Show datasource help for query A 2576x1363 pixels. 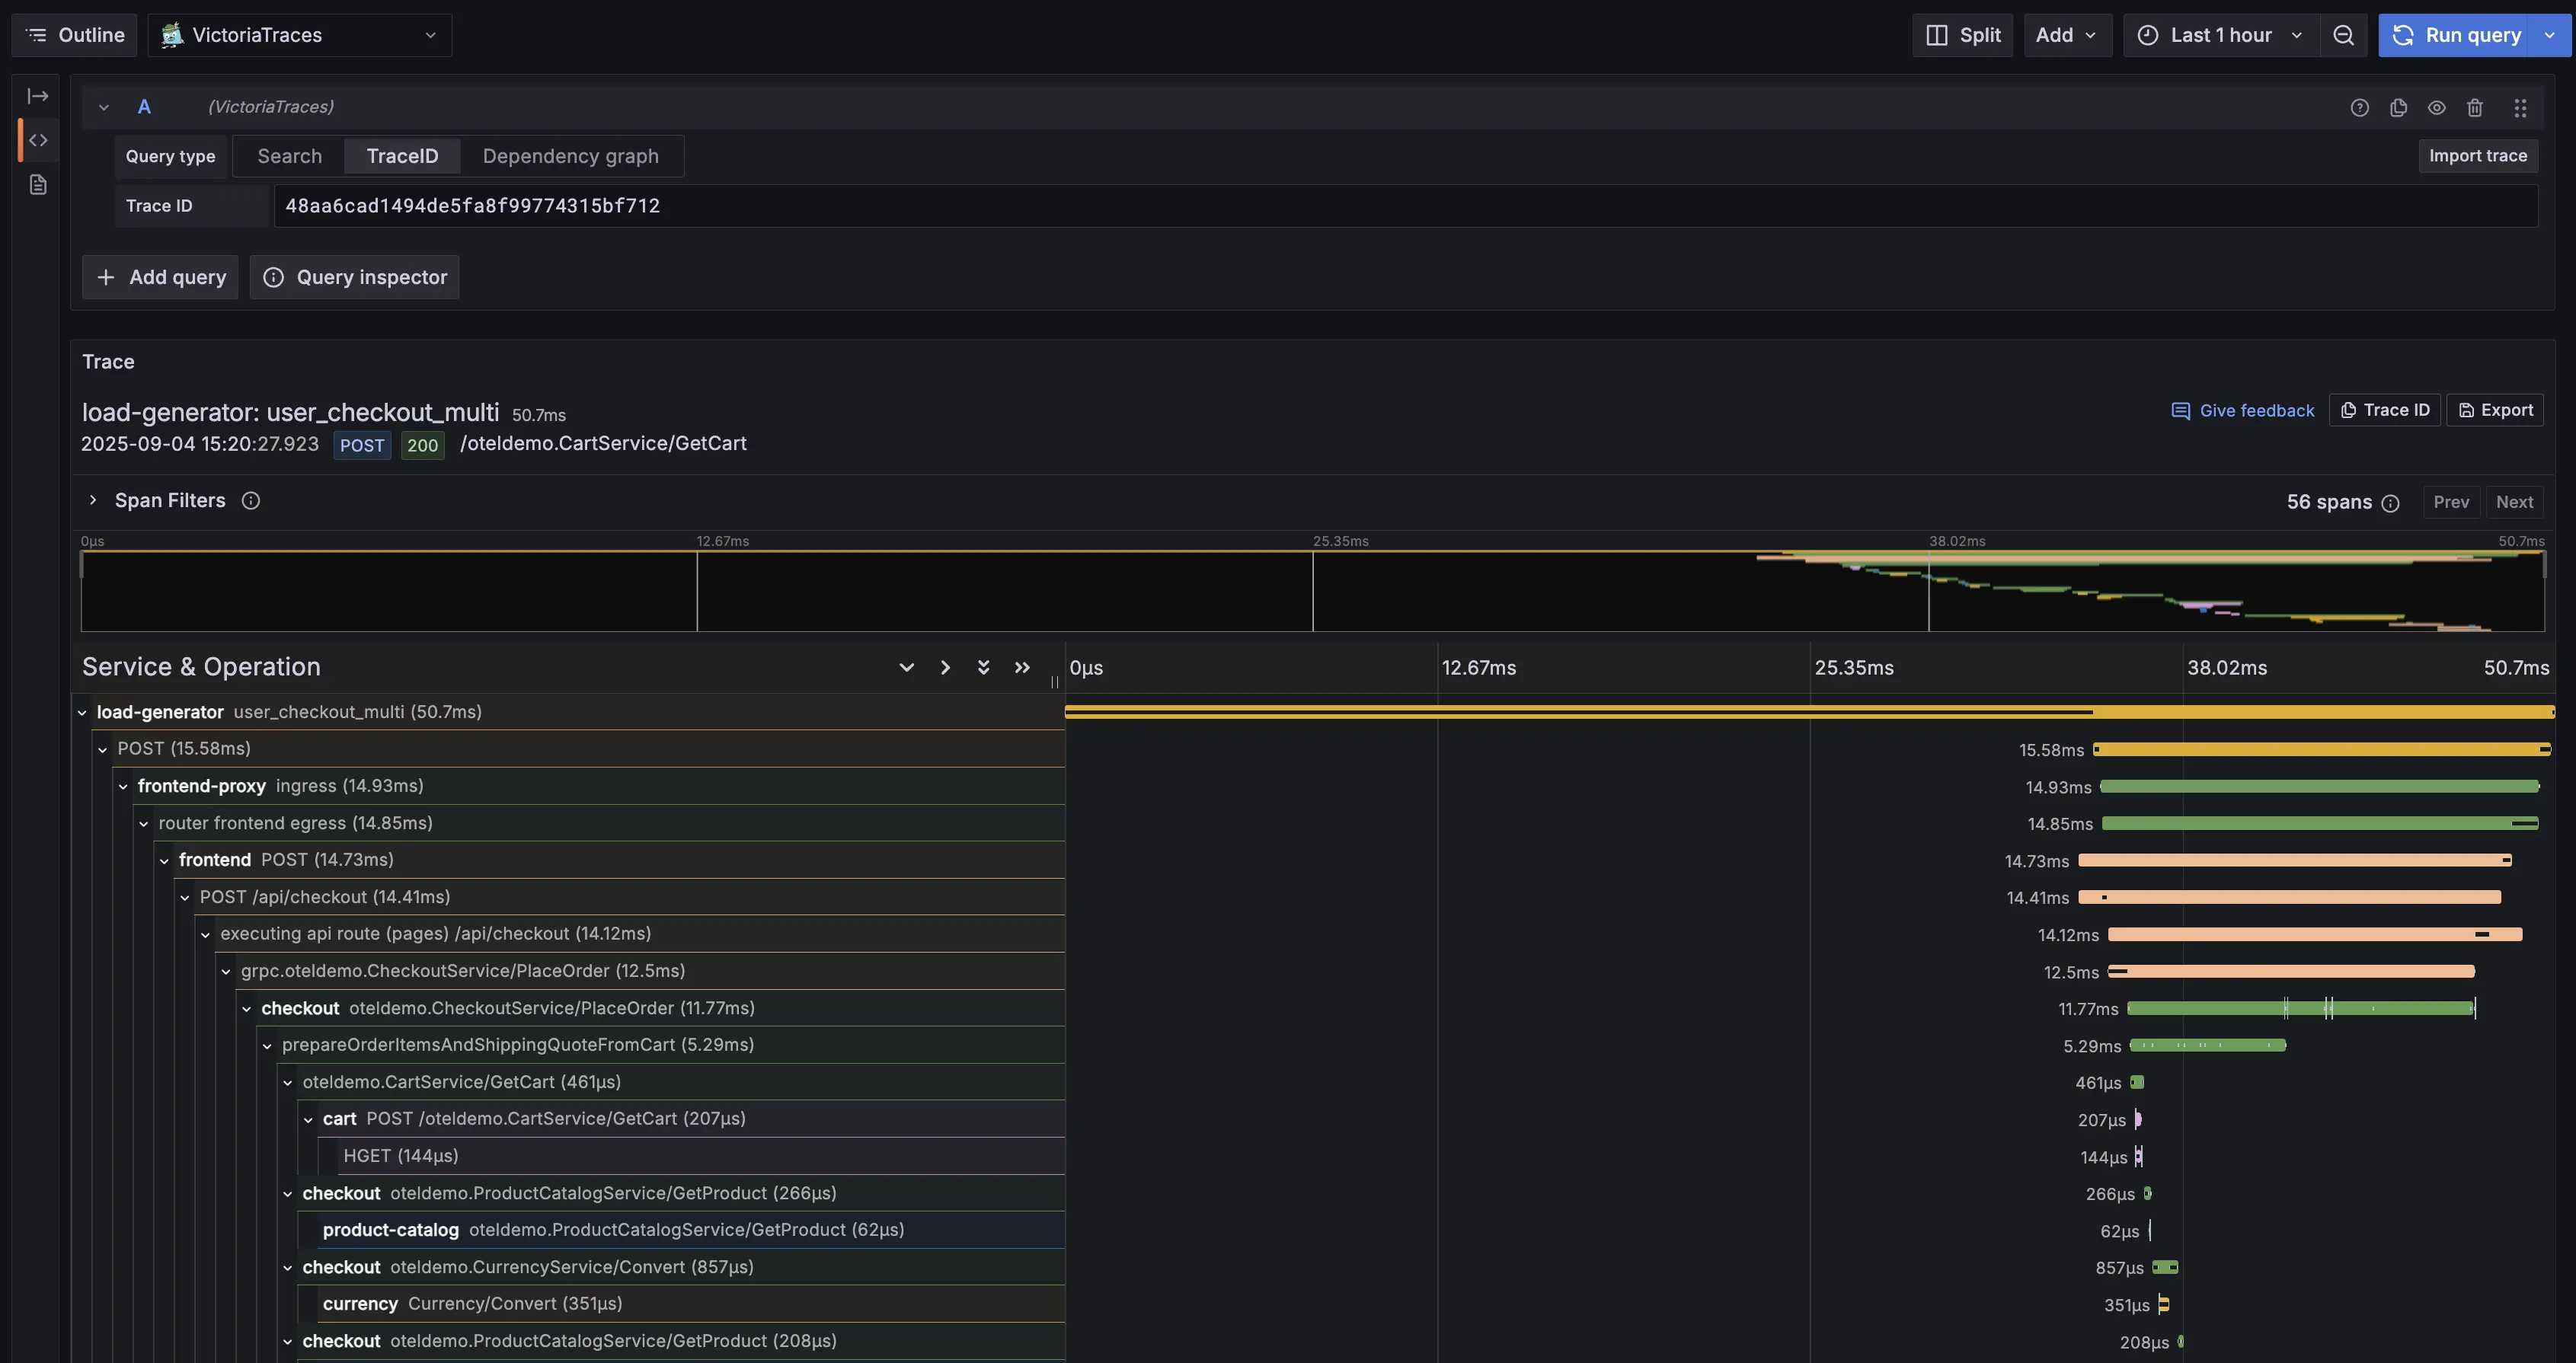(2359, 107)
